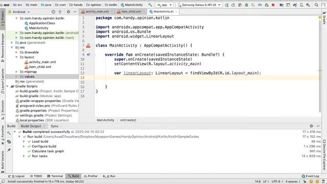Click Attach Debugger to Android Process icon

tap(267, 5)
